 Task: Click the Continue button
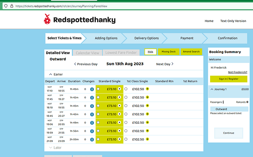(229, 133)
